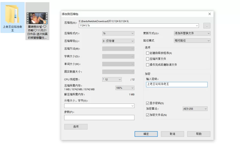Open the 加密算法 dropdown showing AES-256
Viewport: 240px width, 147px height.
(195, 109)
